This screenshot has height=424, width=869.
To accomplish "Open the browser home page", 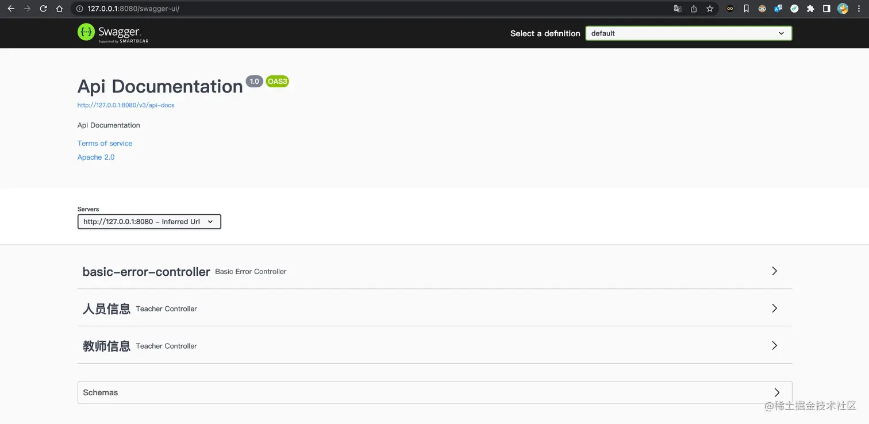I will 59,9.
